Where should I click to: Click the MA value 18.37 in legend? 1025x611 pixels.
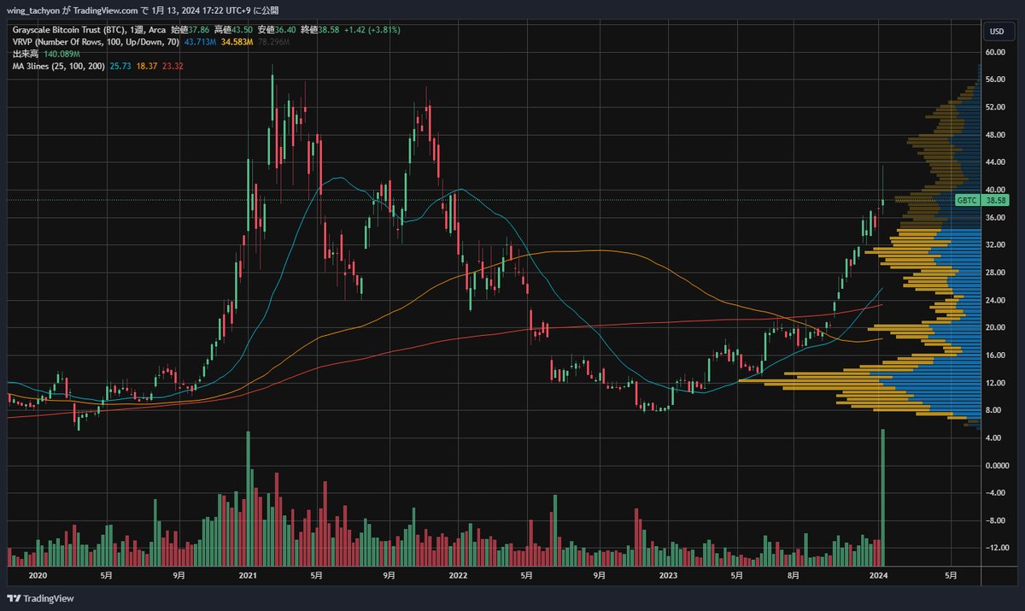coord(148,65)
